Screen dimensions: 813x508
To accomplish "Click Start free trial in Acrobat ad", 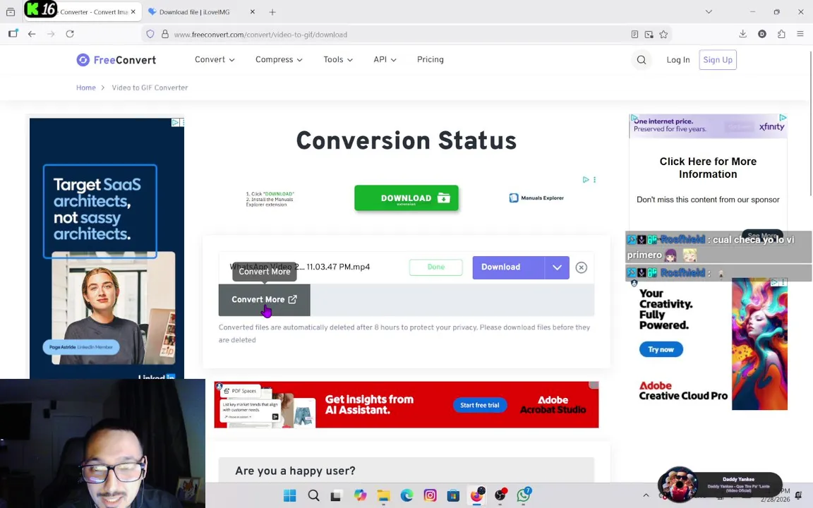I will [480, 406].
